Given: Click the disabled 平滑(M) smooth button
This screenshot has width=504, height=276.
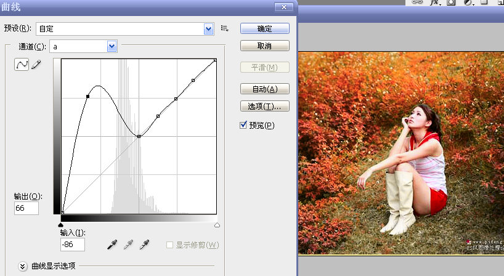Looking at the screenshot, I should coord(265,68).
